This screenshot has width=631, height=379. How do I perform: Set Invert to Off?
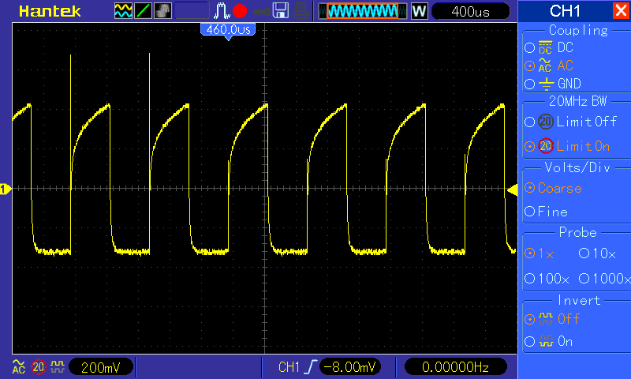pos(551,319)
